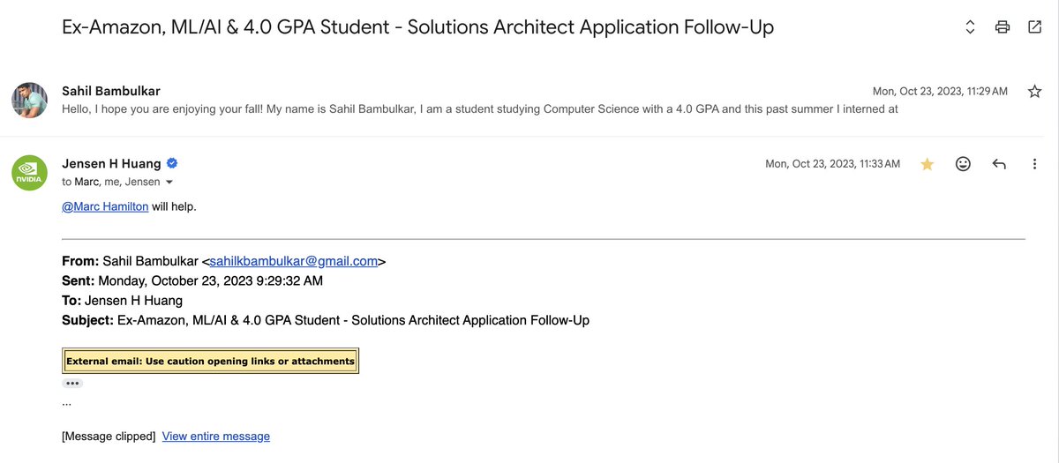Reply to Jensen H Huang's message
The height and width of the screenshot is (463, 1059).
pos(999,164)
